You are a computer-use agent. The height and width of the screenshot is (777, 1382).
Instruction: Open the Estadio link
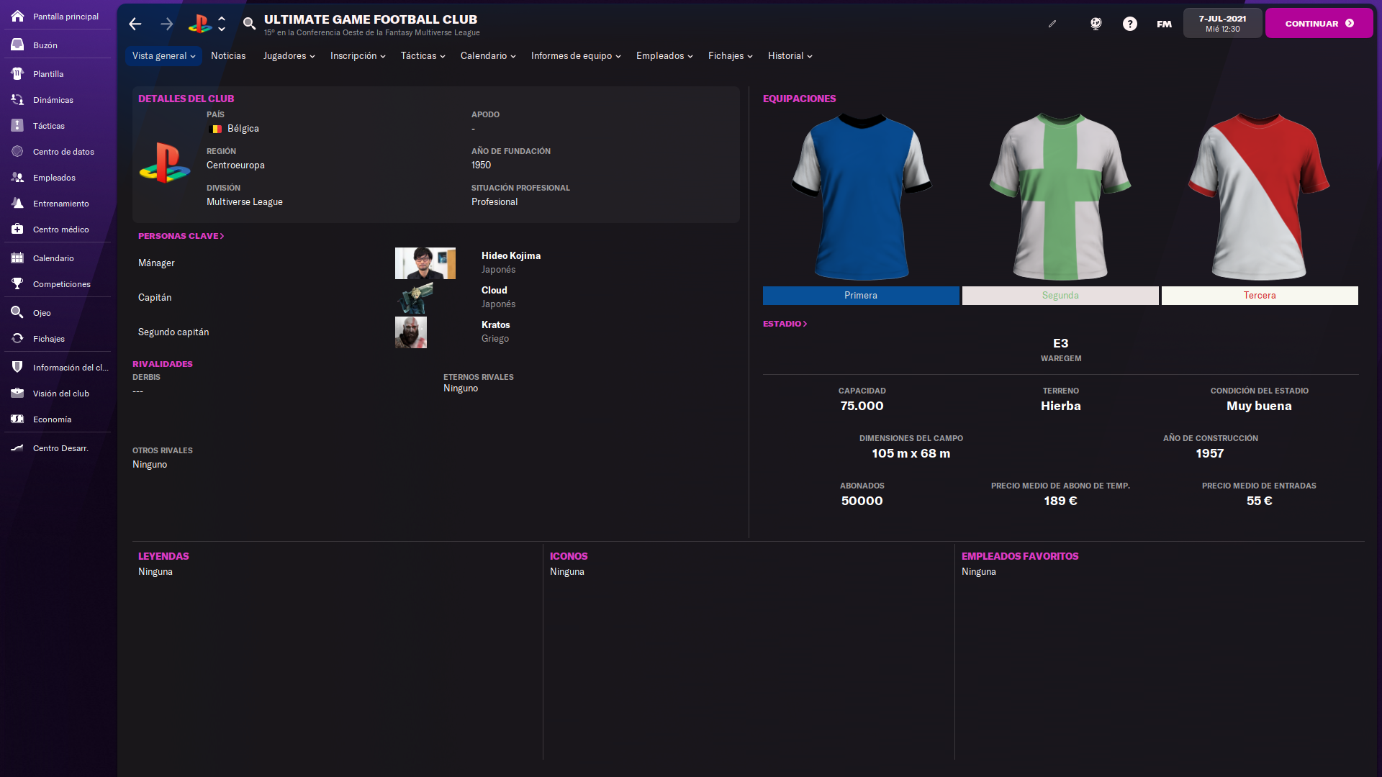tap(785, 324)
